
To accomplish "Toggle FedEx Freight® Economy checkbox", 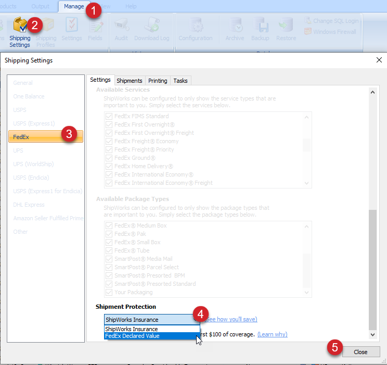I will pos(109,141).
